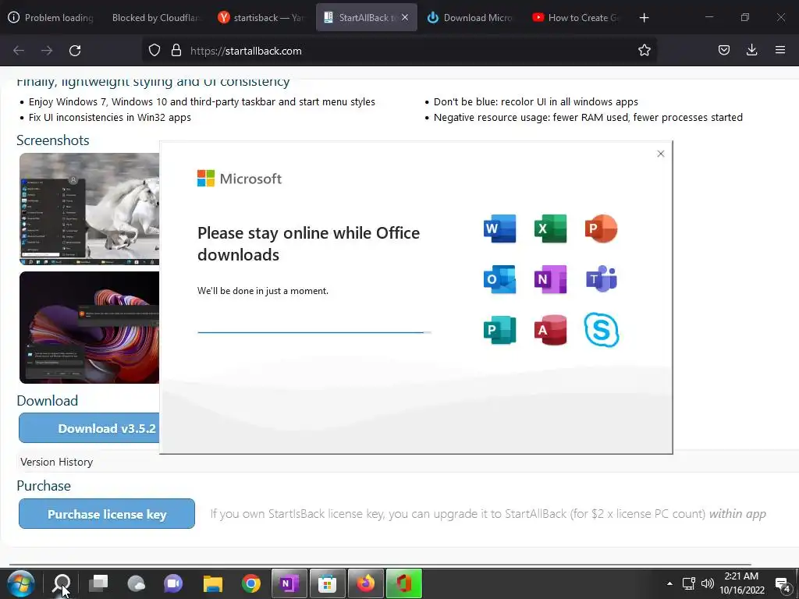
Task: Open volume control tray icon
Action: click(707, 583)
